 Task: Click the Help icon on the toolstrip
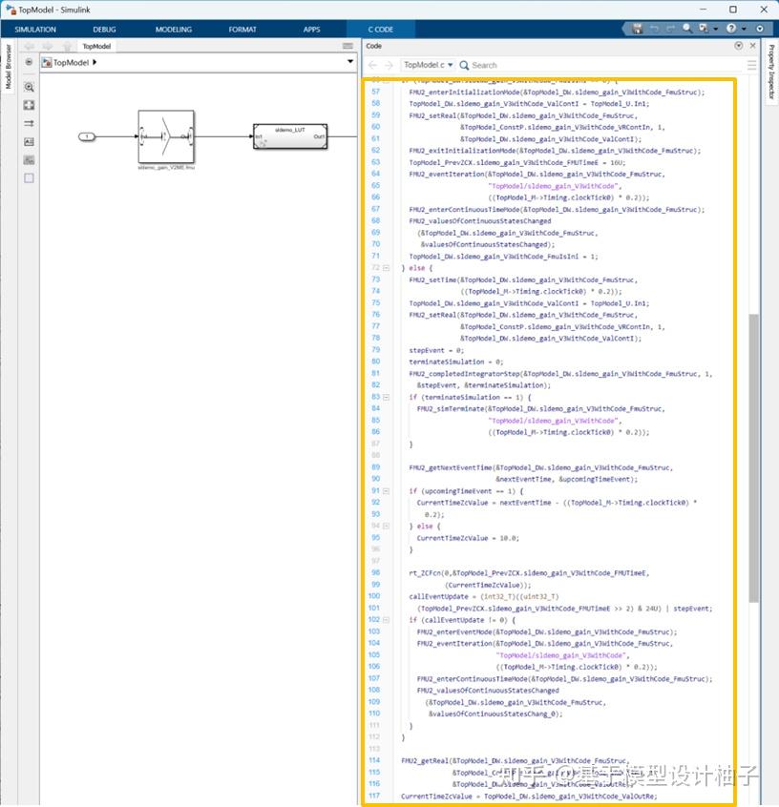pos(731,27)
